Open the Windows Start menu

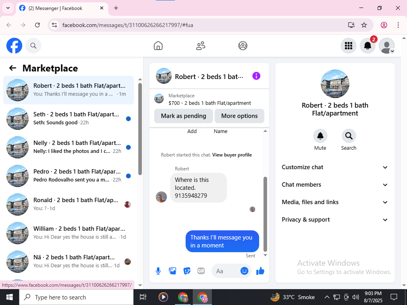(x=10, y=297)
